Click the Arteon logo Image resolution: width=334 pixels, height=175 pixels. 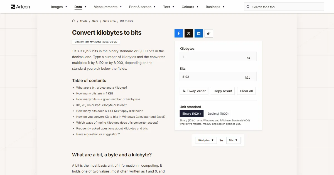pyautogui.click(x=20, y=7)
